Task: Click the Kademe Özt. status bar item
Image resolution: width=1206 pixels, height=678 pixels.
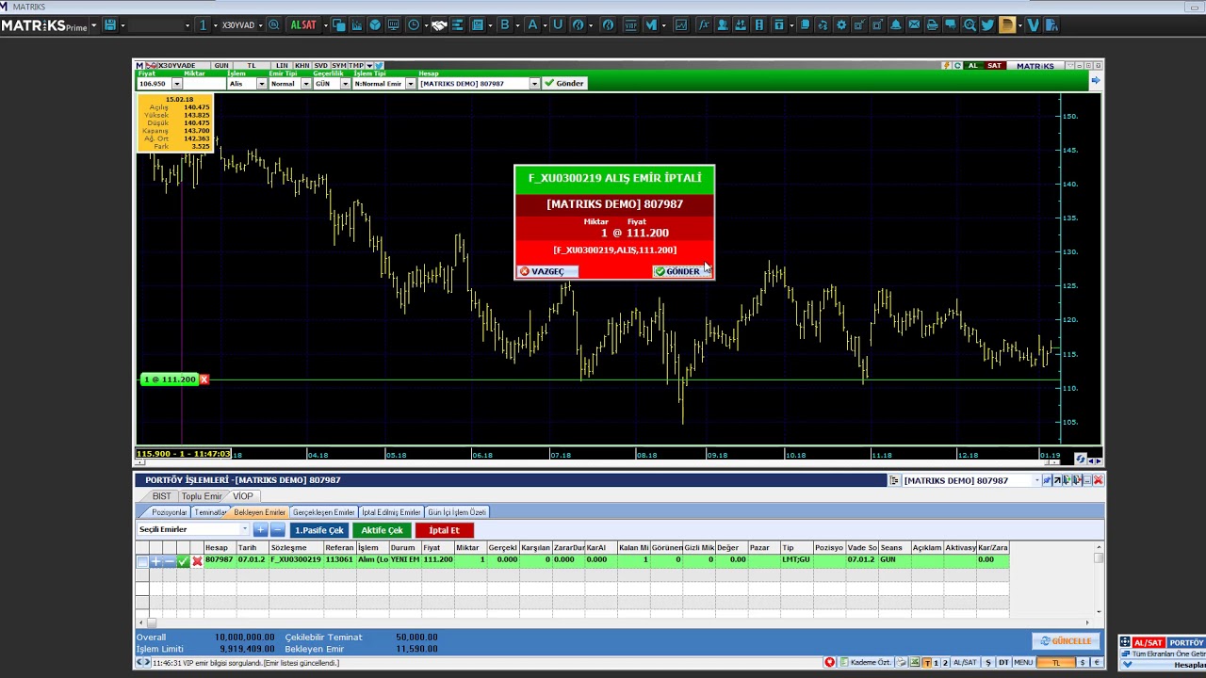Action: coord(865,662)
